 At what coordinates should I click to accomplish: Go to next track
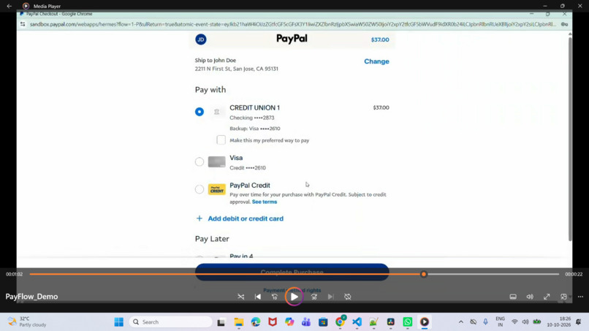[330, 297]
